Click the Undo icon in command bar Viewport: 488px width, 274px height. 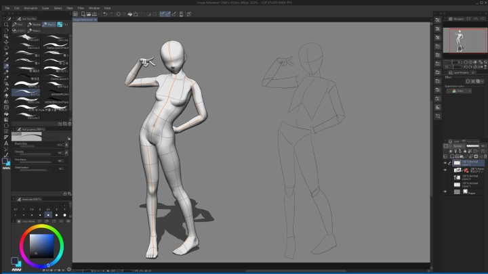tap(105, 14)
